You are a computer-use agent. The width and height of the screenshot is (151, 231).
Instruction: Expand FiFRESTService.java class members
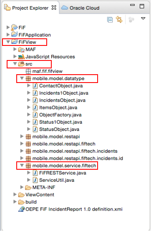pyautogui.click(x=29, y=173)
